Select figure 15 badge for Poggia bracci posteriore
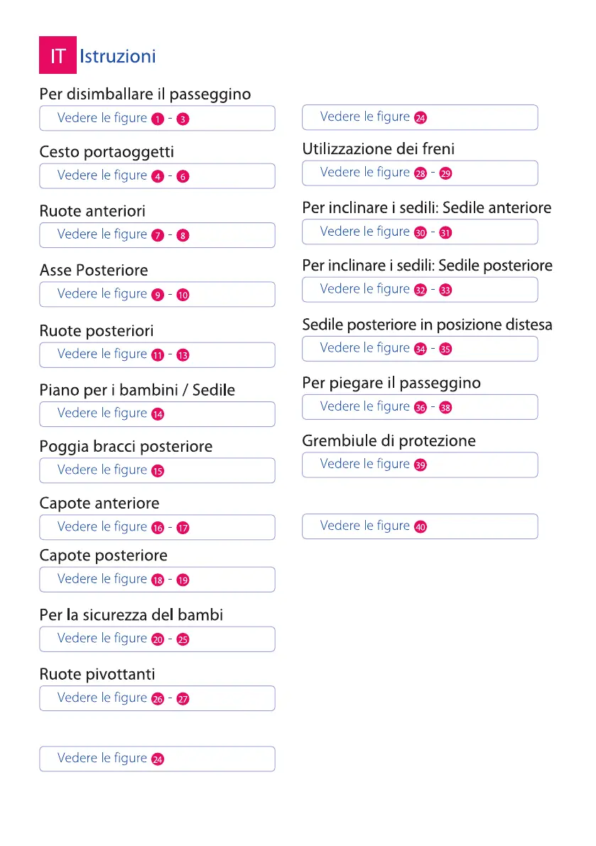The width and height of the screenshot is (596, 846). click(158, 471)
